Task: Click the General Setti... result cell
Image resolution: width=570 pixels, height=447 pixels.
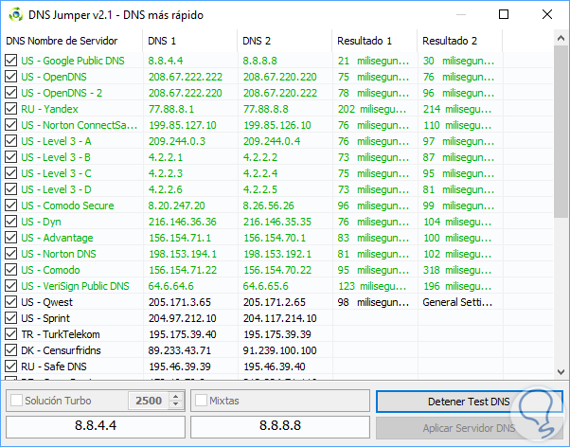Action: (457, 302)
